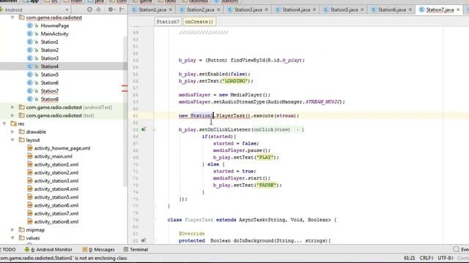Open the Station1.java editor tab
The width and height of the screenshot is (469, 263).
tap(152, 9)
